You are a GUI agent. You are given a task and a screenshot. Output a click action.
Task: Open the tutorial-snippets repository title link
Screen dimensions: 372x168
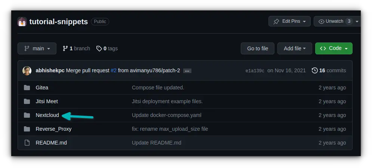click(x=59, y=22)
